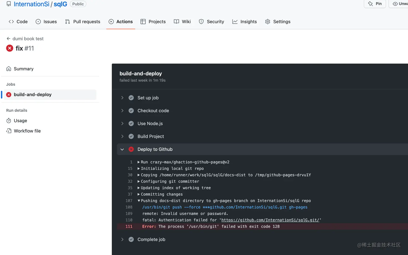Image resolution: width=408 pixels, height=255 pixels.
Task: Select log line 111 with the Error message
Action: tap(262, 226)
